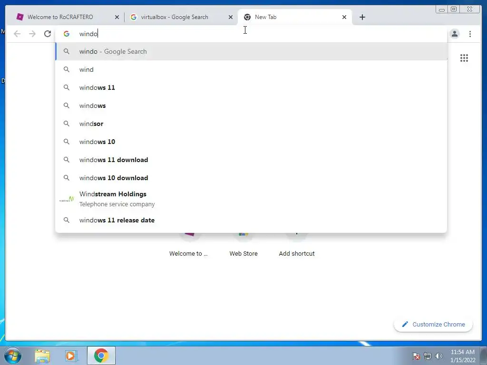Image resolution: width=487 pixels, height=365 pixels.
Task: Click the browser back arrow
Action: pos(17,34)
